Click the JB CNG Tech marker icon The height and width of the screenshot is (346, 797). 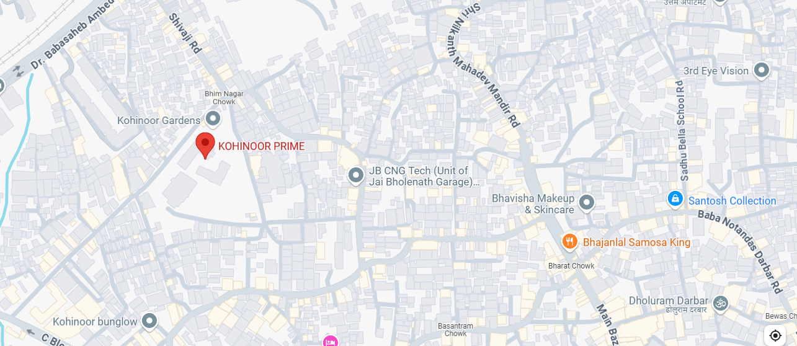(355, 176)
